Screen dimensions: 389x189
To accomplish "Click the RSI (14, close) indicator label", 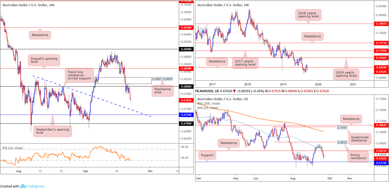I will click(13, 148).
